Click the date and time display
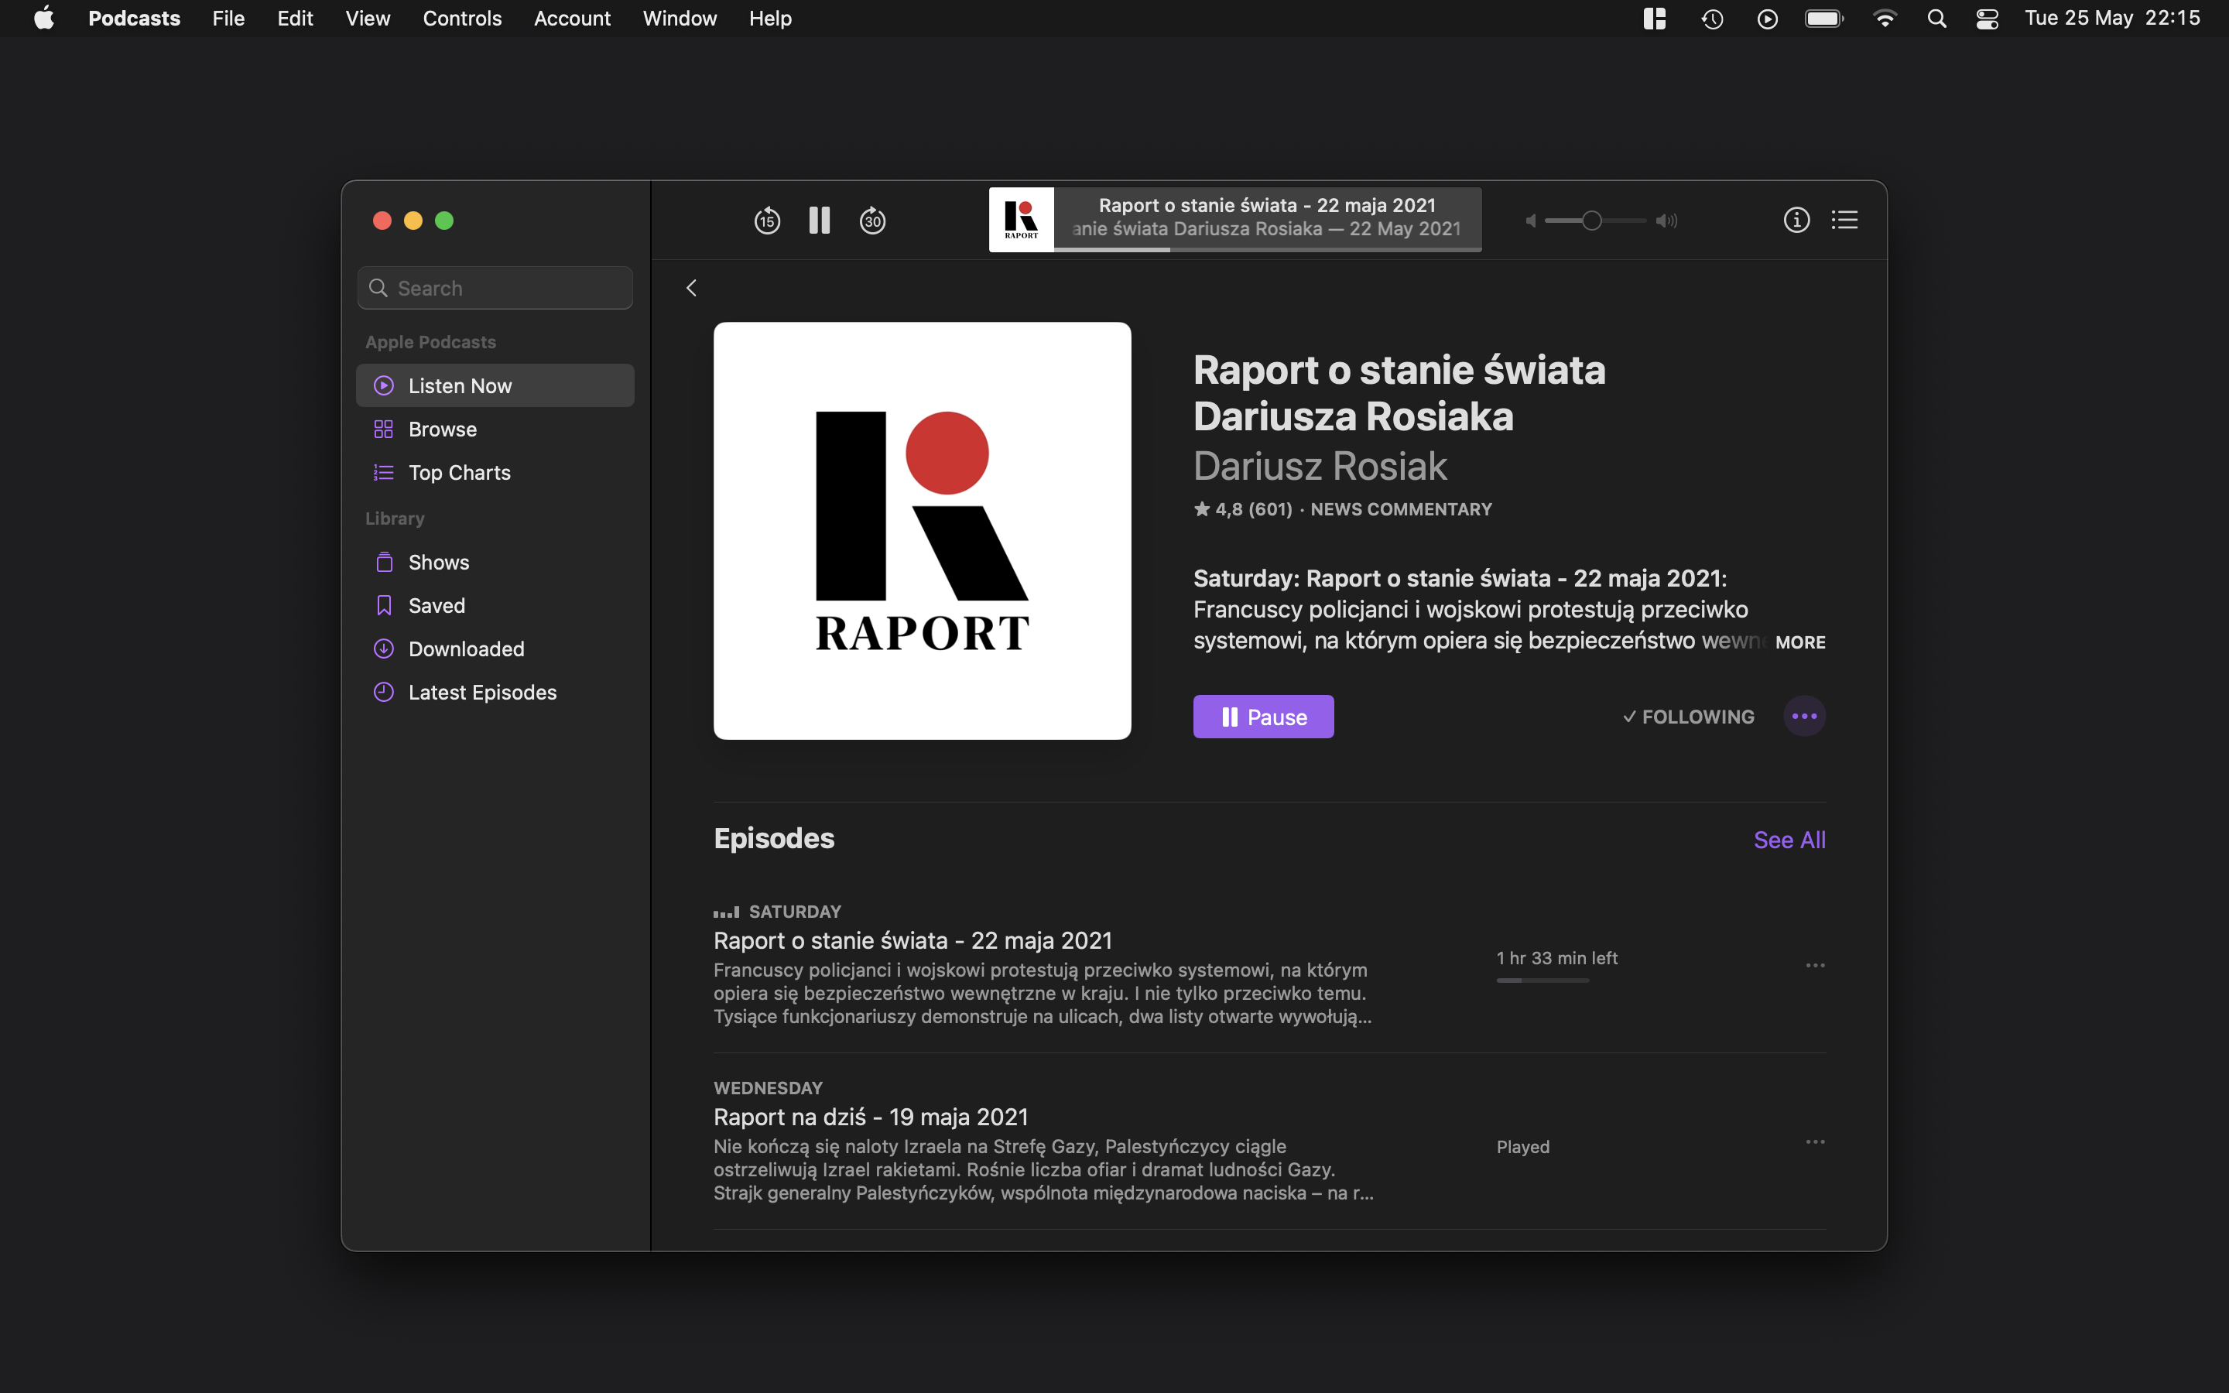 2112,19
